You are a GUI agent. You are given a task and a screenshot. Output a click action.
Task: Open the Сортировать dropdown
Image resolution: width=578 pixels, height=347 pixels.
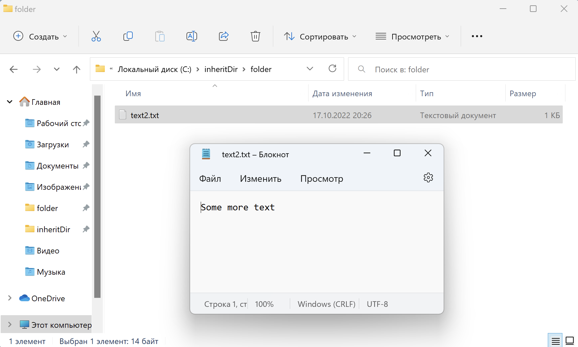pyautogui.click(x=320, y=36)
